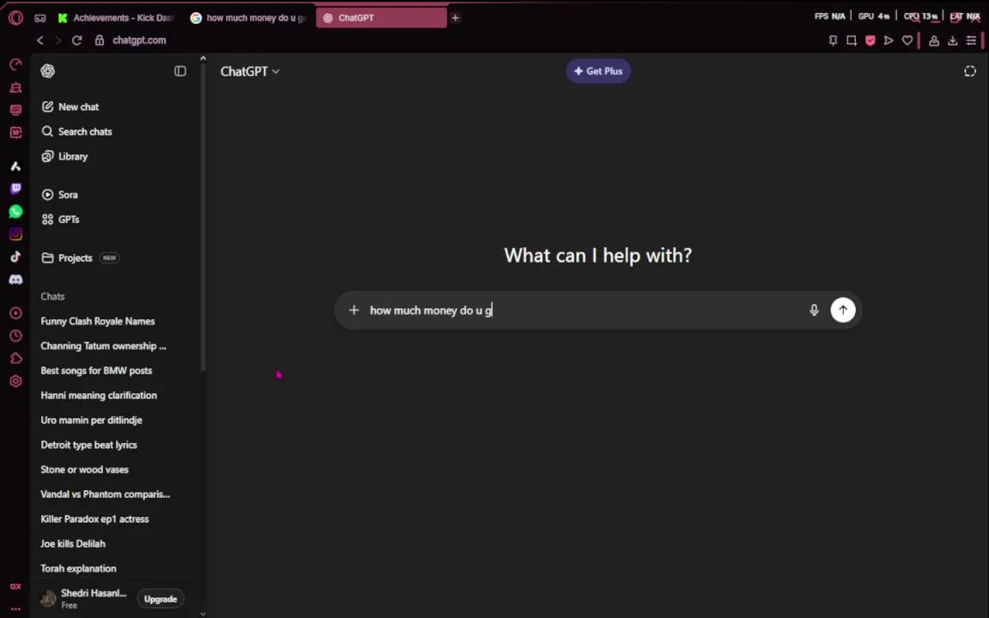Open chat 'Killer Paradox ep1 actress'
989x618 pixels.
pos(94,519)
